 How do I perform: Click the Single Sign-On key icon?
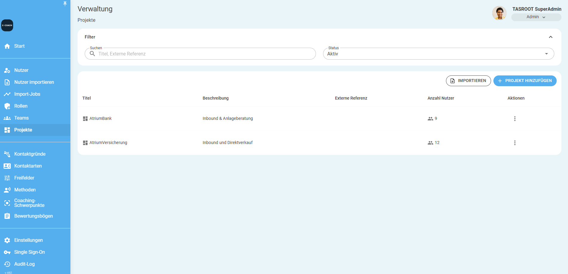pyautogui.click(x=7, y=252)
